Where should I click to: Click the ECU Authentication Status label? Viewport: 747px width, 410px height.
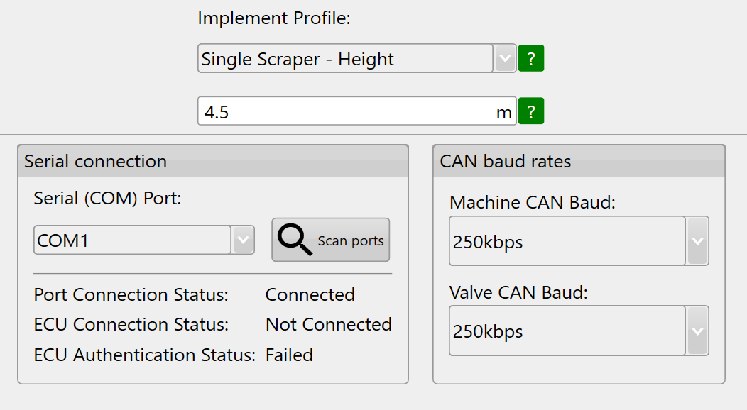145,355
